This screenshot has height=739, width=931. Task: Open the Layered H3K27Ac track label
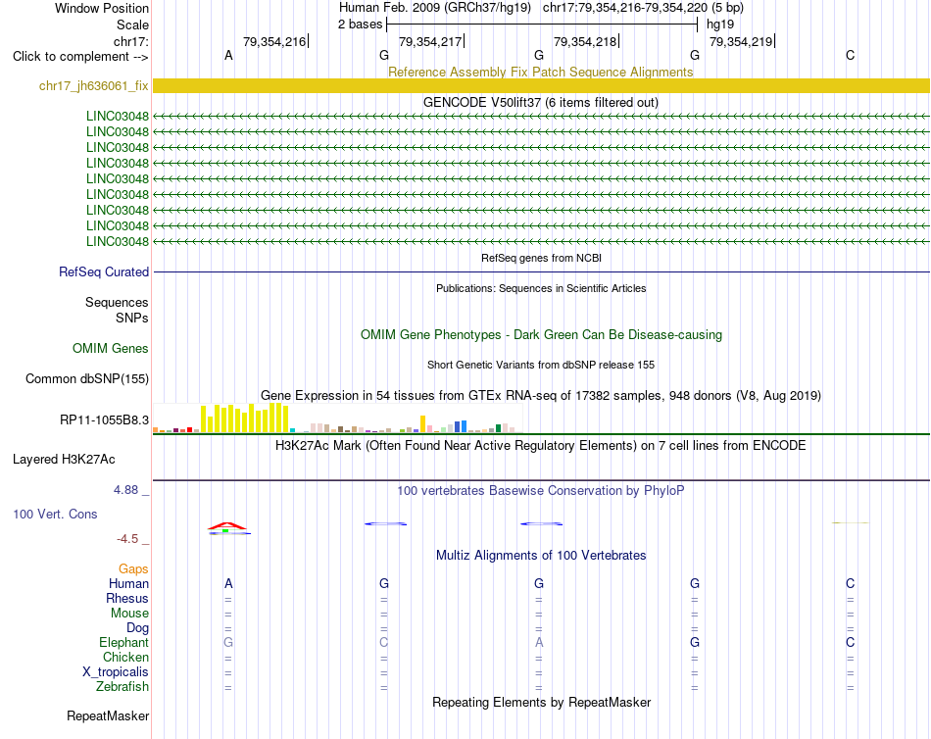pyautogui.click(x=64, y=460)
